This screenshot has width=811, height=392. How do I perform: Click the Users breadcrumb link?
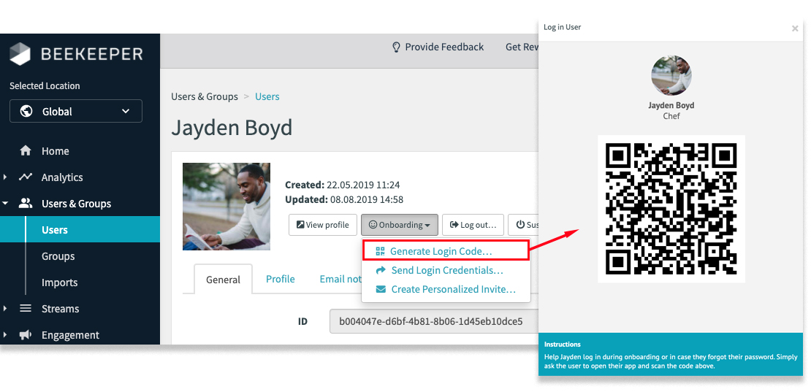[x=267, y=96]
